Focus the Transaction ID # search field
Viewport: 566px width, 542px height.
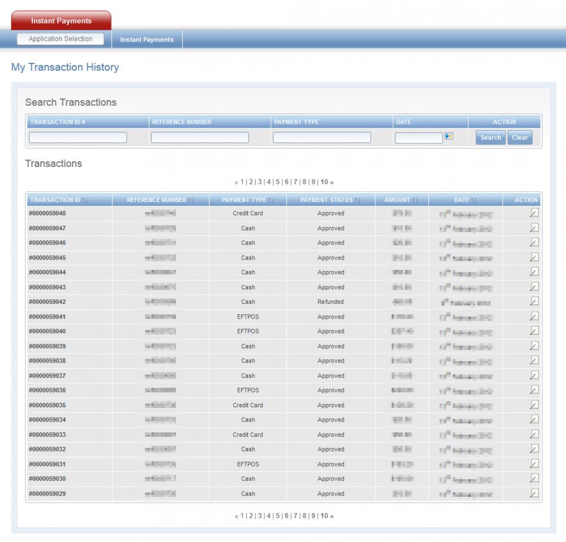(x=78, y=137)
